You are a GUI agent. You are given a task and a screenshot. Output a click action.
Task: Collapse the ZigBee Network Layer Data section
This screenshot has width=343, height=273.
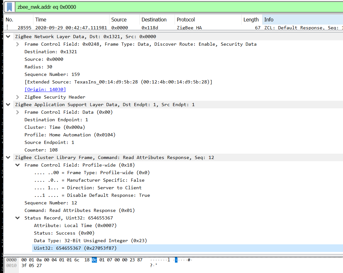[8, 37]
